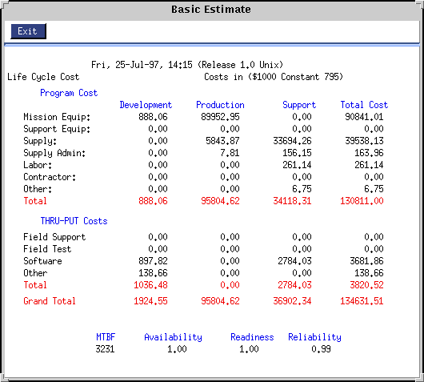The width and height of the screenshot is (424, 382).
Task: Click the THRU-PUT Costs heading
Action: [74, 221]
